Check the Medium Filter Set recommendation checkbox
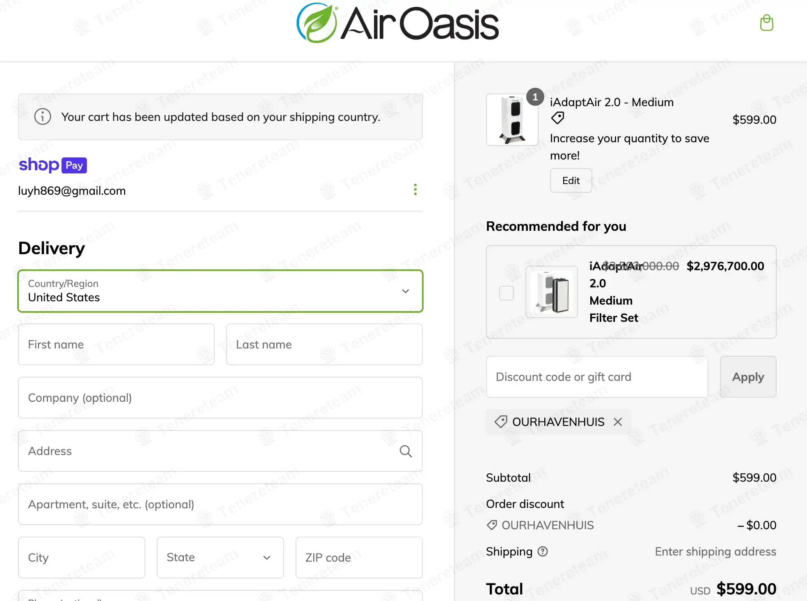Image resolution: width=807 pixels, height=601 pixels. [x=507, y=293]
